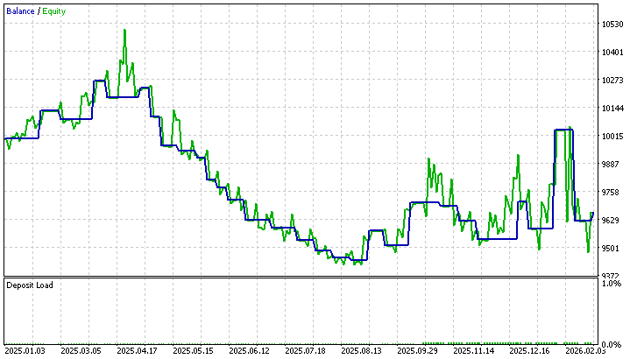Viewport: 637px width, 359px height.
Task: Click the 2025.05.15 date label
Action: [193, 351]
